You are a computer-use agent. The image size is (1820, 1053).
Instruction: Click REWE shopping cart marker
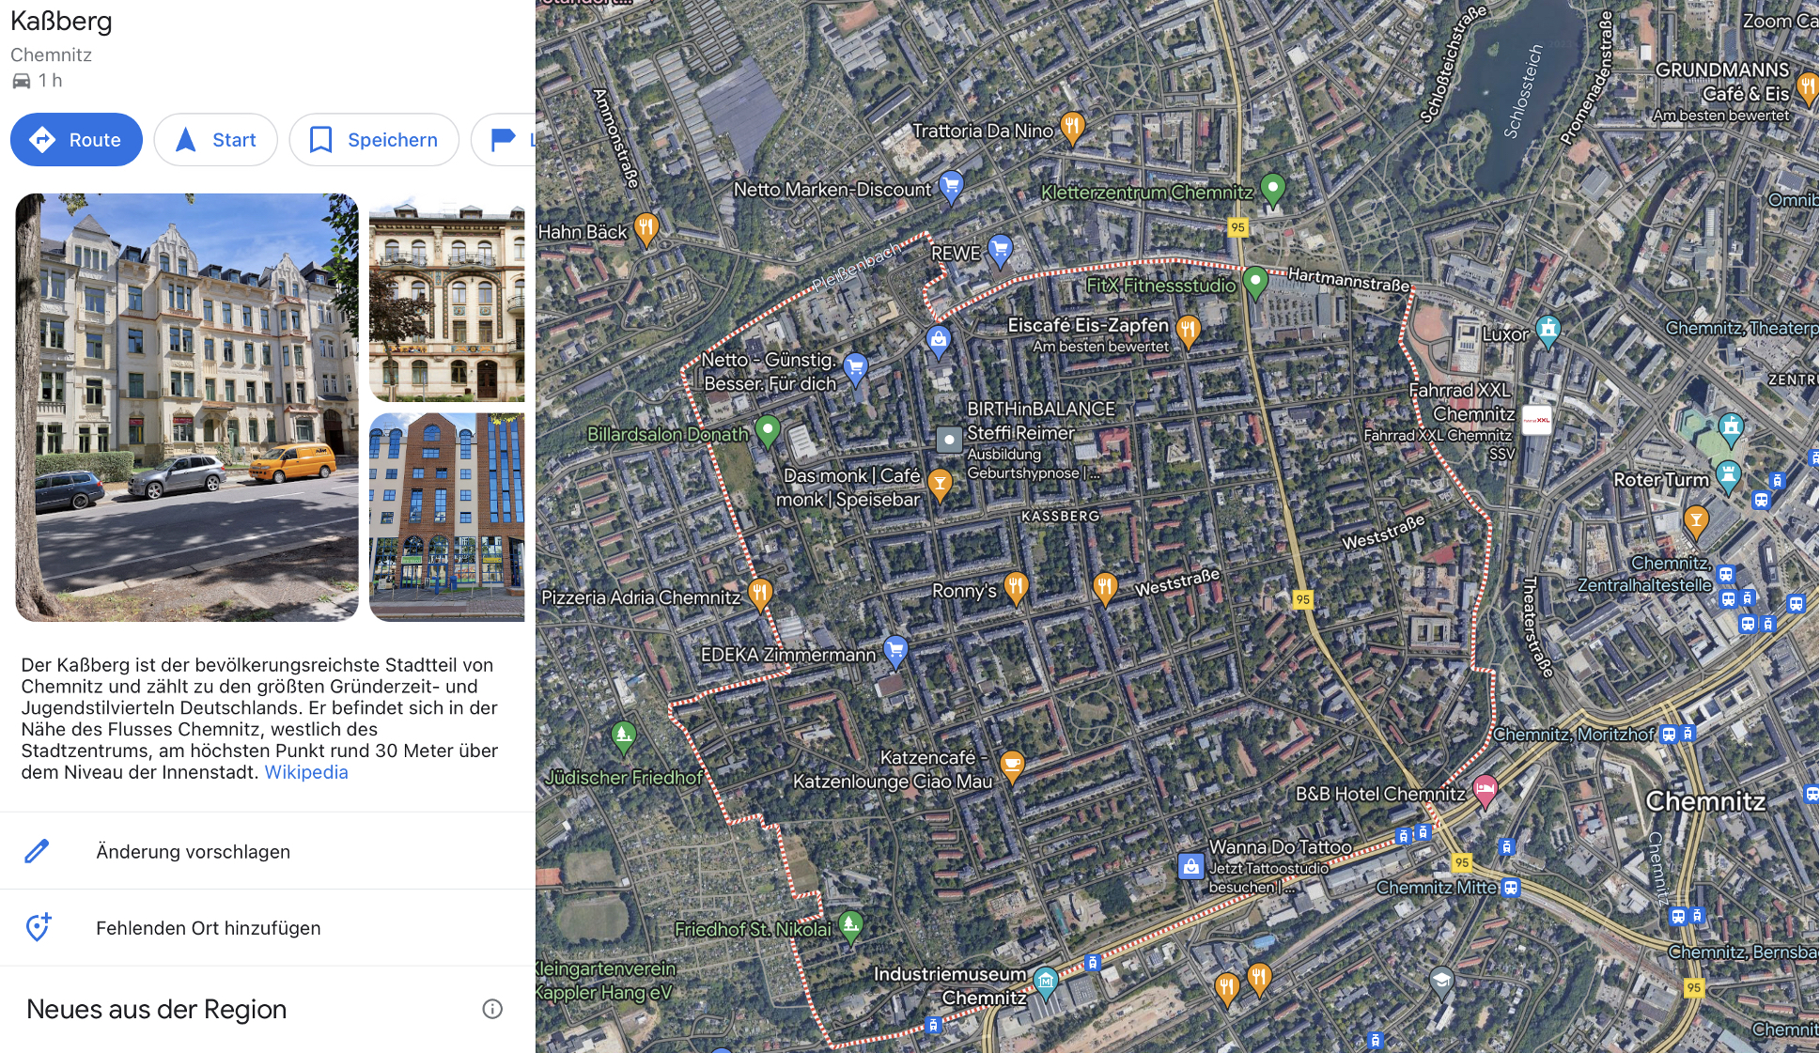pyautogui.click(x=1001, y=250)
